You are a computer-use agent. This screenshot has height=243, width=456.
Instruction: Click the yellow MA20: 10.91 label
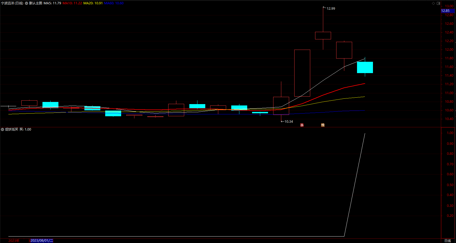coord(93,3)
